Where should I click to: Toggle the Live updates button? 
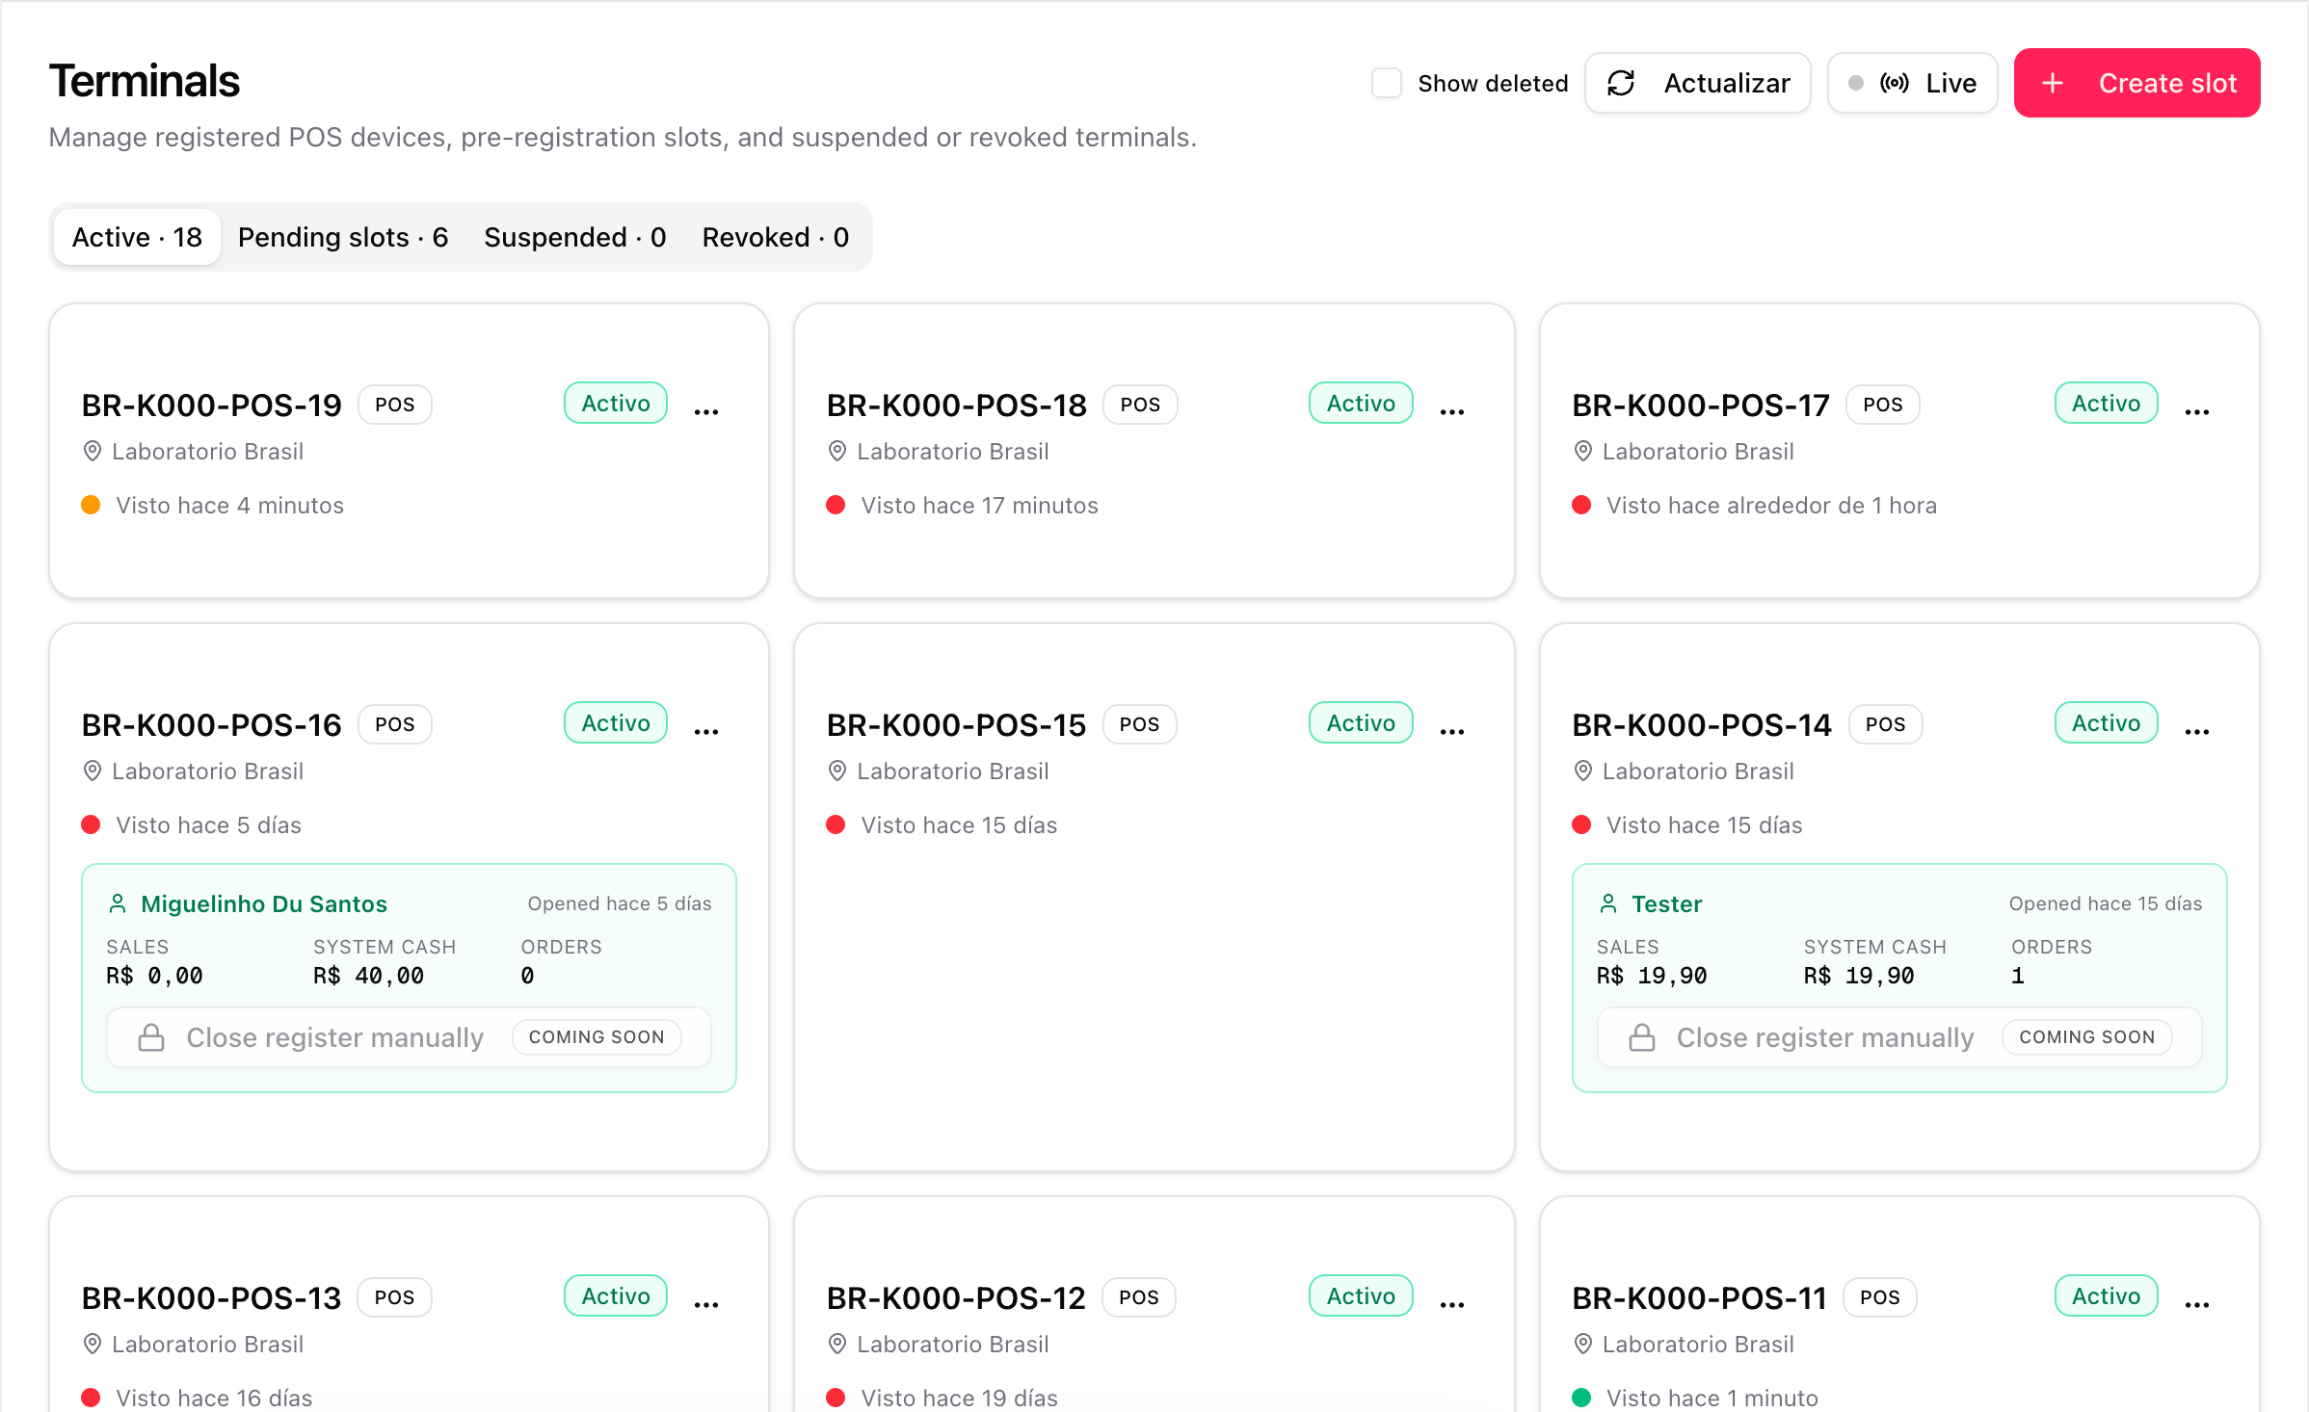pos(1912,83)
